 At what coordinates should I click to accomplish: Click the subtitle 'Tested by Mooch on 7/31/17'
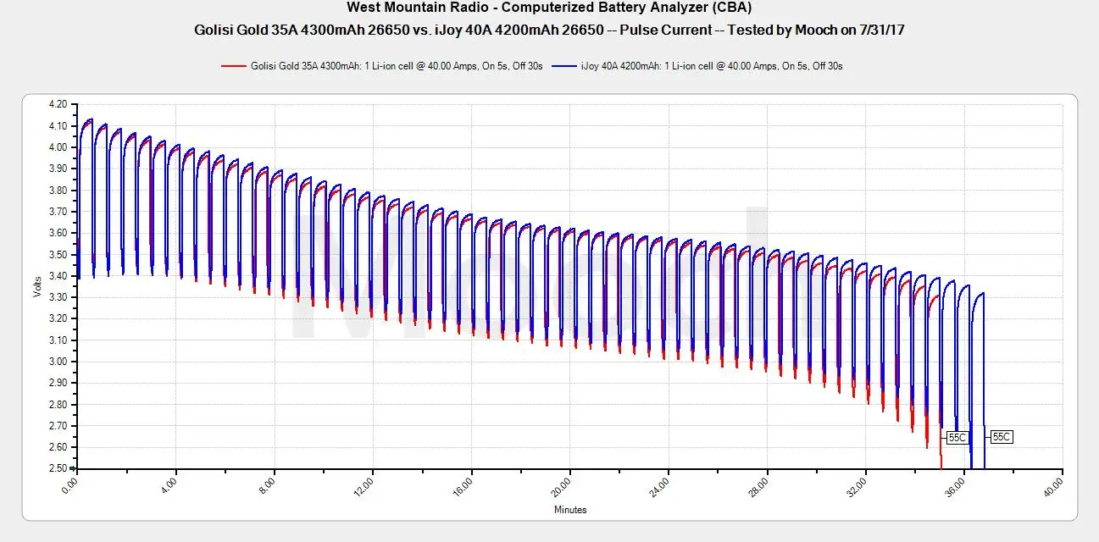point(816,30)
